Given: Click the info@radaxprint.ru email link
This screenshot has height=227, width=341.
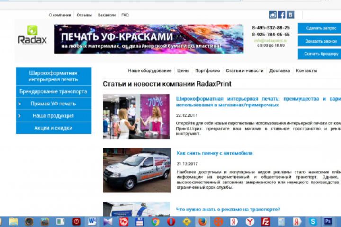Looking at the screenshot, I should coord(271,40).
